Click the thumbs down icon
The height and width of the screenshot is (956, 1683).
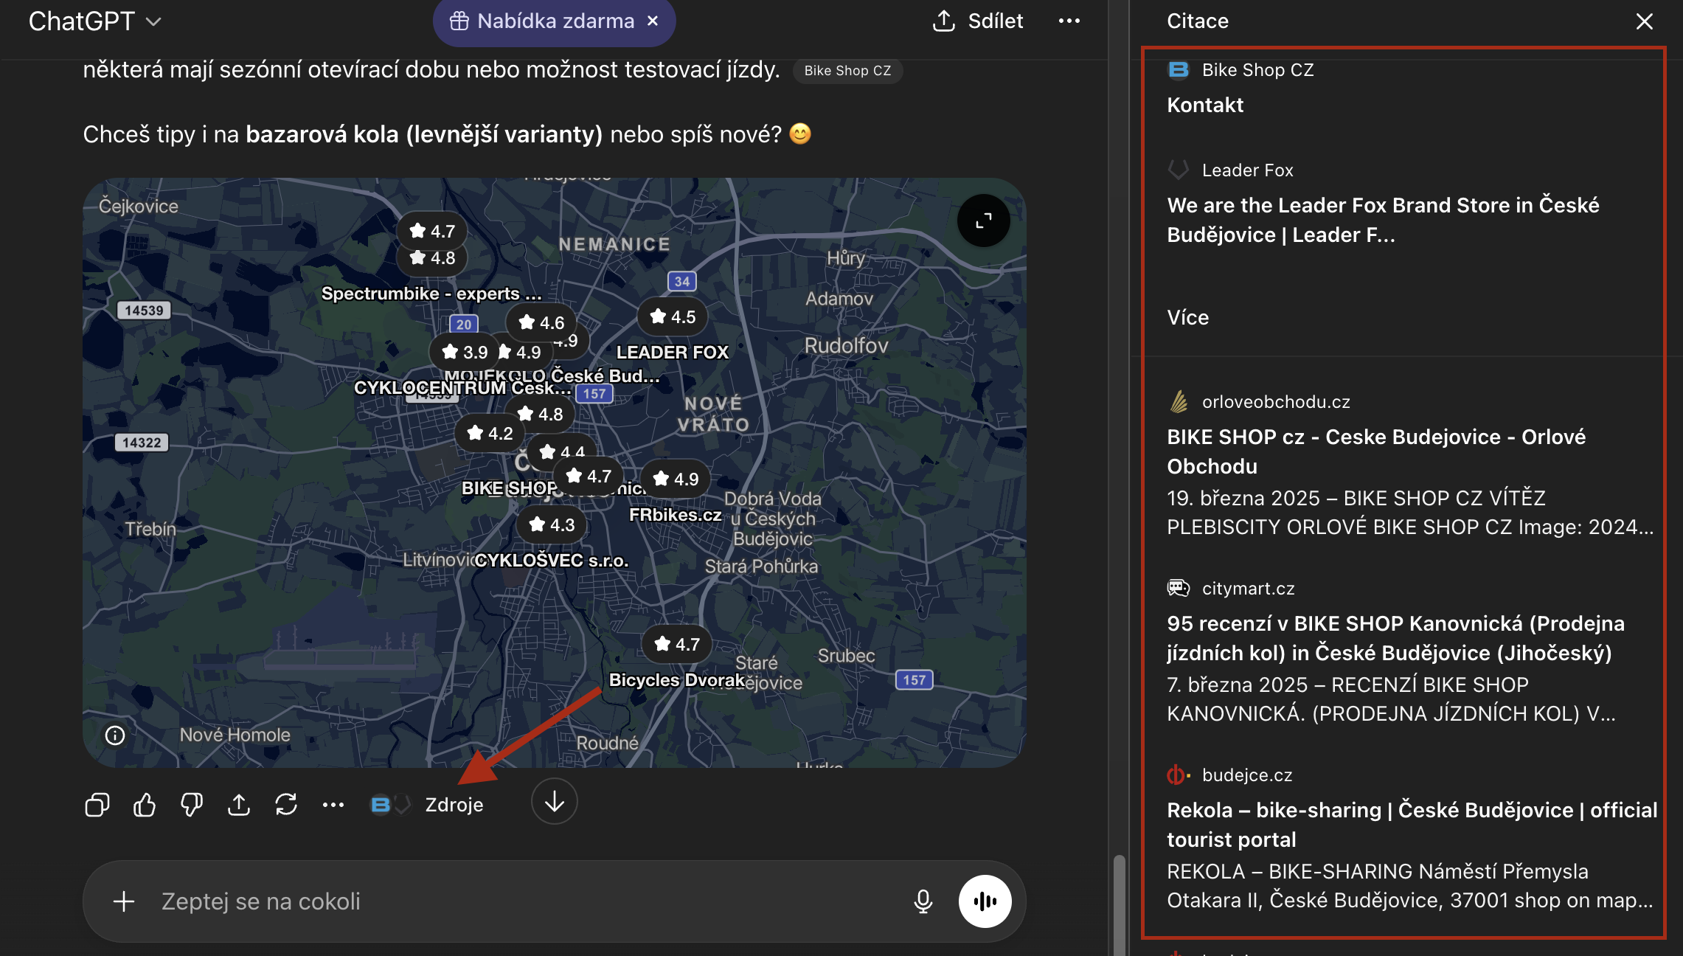tap(192, 805)
